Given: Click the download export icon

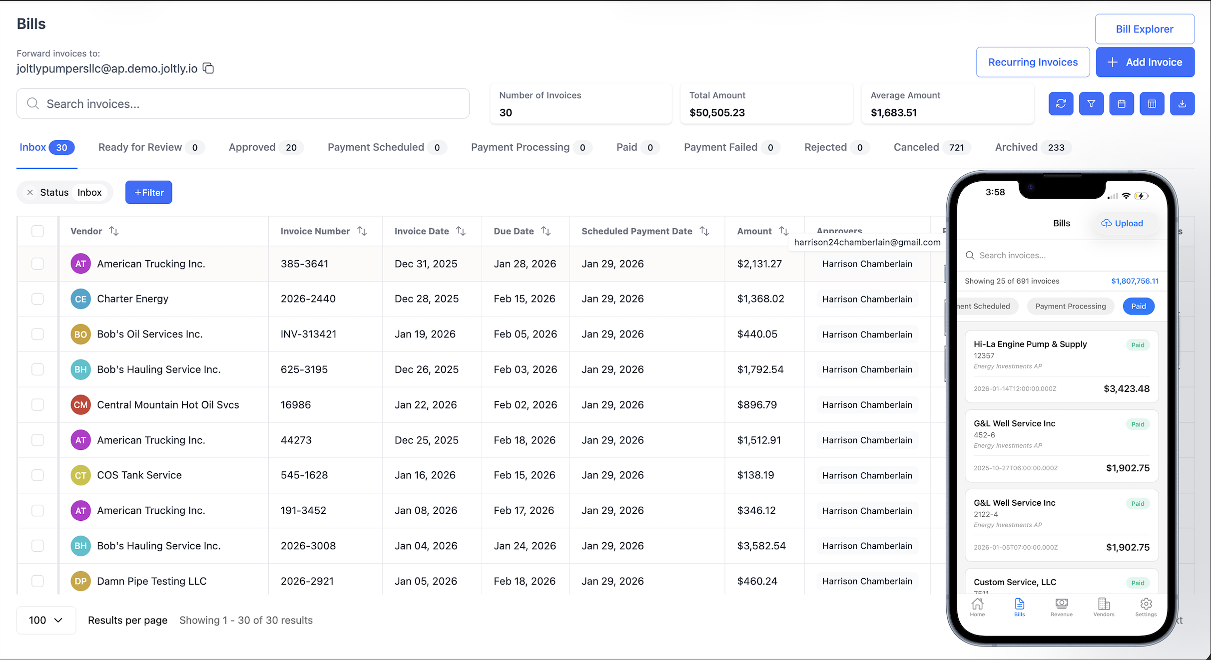Looking at the screenshot, I should click(x=1182, y=104).
